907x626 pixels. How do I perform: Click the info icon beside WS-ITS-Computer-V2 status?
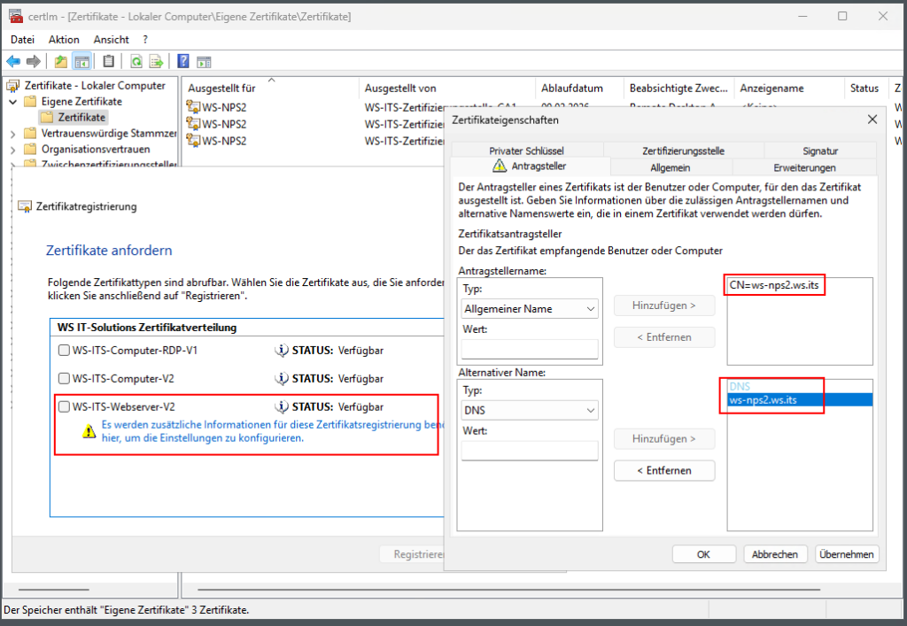coord(282,379)
